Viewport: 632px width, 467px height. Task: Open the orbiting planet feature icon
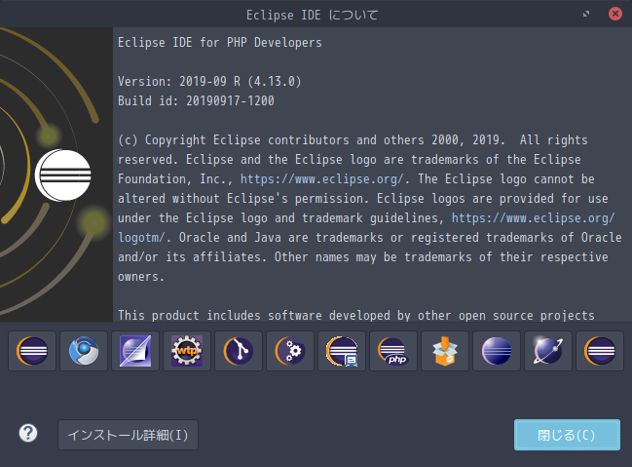point(547,351)
